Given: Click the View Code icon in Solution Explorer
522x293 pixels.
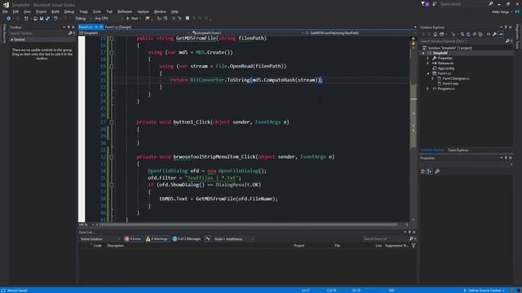Looking at the screenshot, I should [x=489, y=34].
